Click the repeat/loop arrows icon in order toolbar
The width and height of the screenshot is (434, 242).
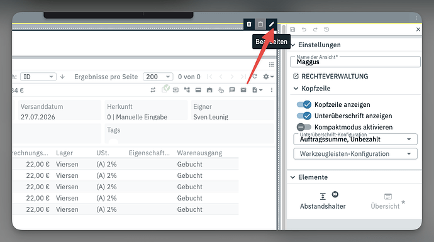[153, 90]
